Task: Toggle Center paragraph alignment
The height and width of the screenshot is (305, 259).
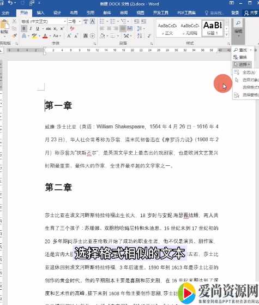Action: click(109, 28)
